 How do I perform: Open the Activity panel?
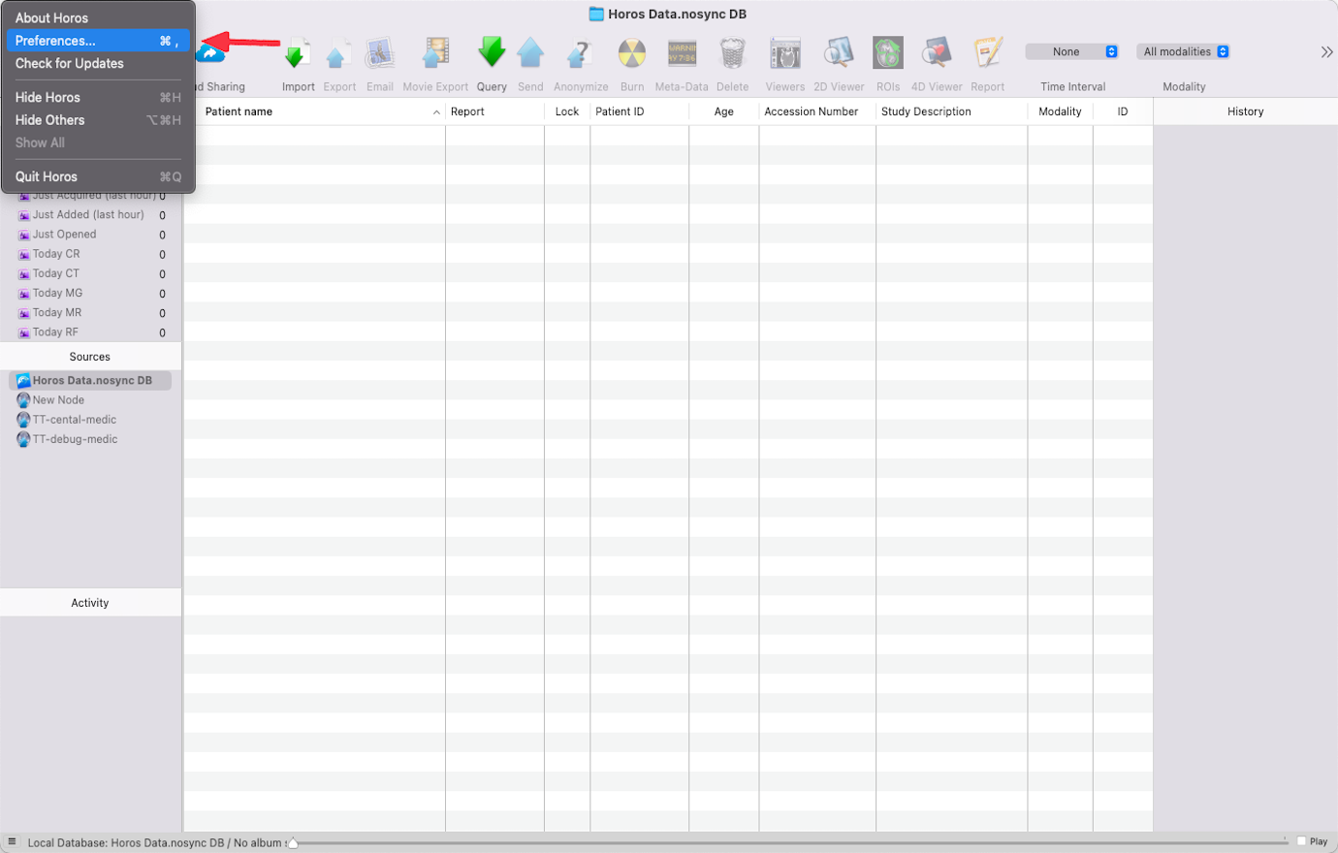point(89,602)
